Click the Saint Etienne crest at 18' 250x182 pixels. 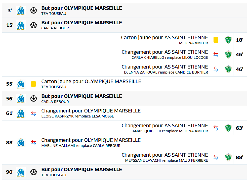(x=228, y=40)
